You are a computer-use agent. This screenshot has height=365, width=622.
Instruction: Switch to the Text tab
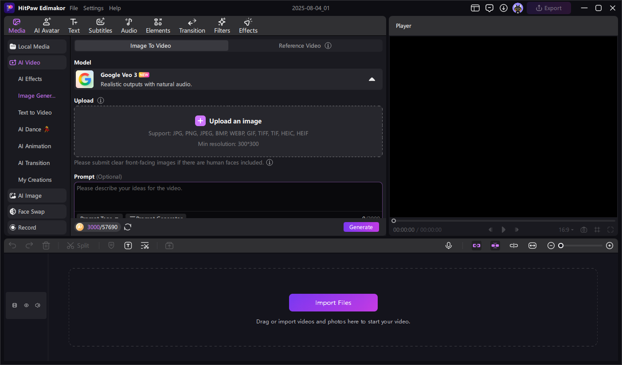pos(74,26)
